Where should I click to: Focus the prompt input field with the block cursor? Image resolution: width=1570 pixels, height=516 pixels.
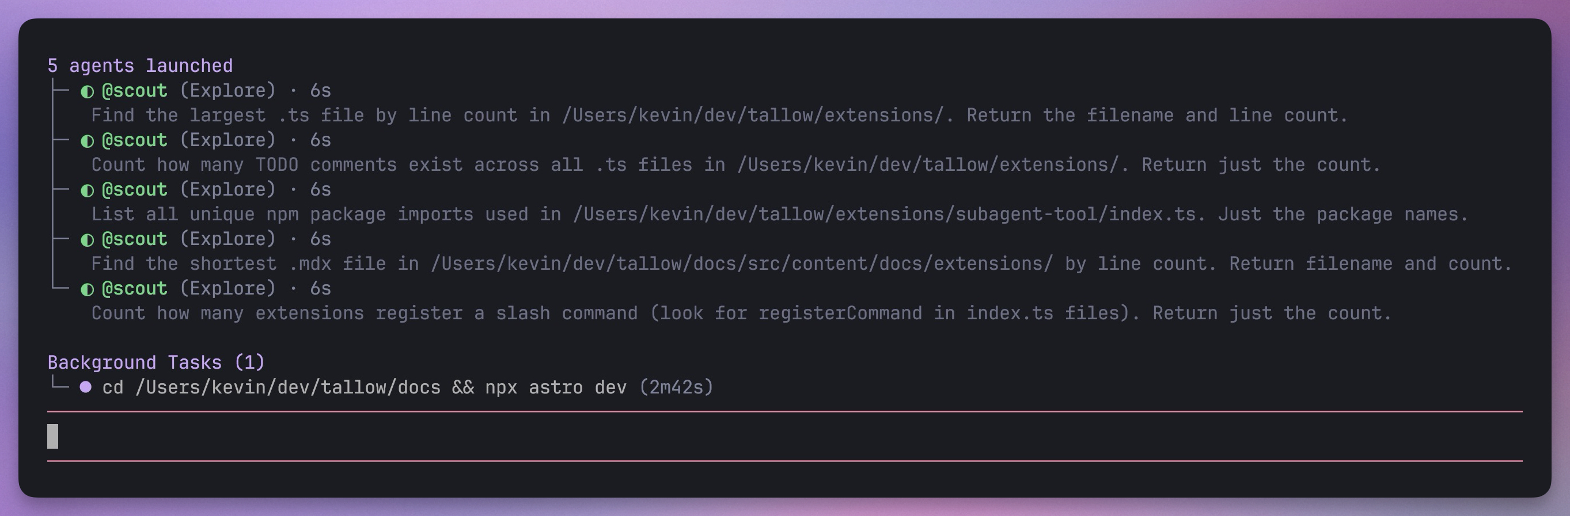tap(784, 436)
